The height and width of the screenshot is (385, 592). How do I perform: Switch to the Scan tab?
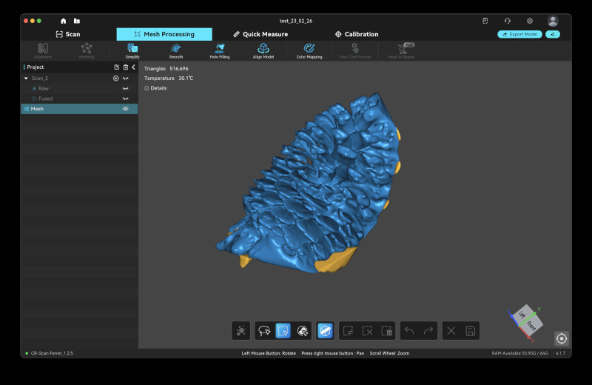[68, 34]
